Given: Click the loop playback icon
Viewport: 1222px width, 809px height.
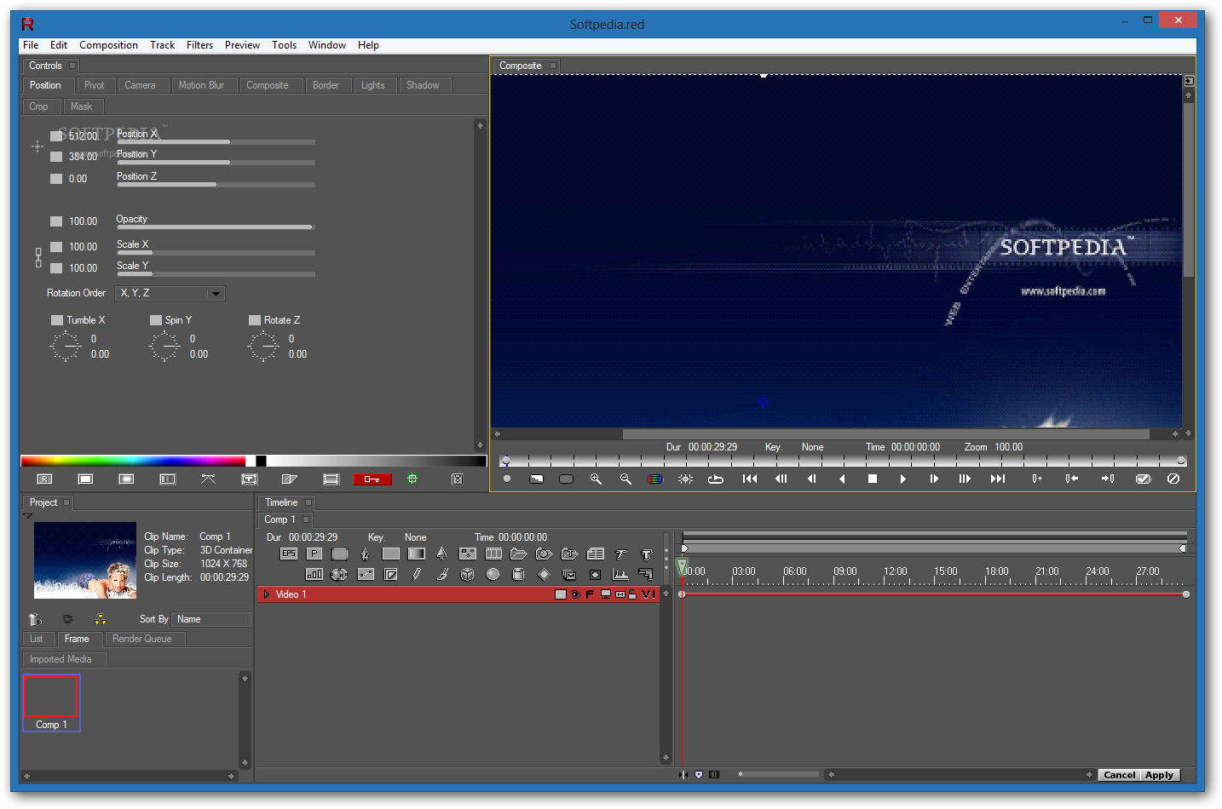Looking at the screenshot, I should point(716,479).
